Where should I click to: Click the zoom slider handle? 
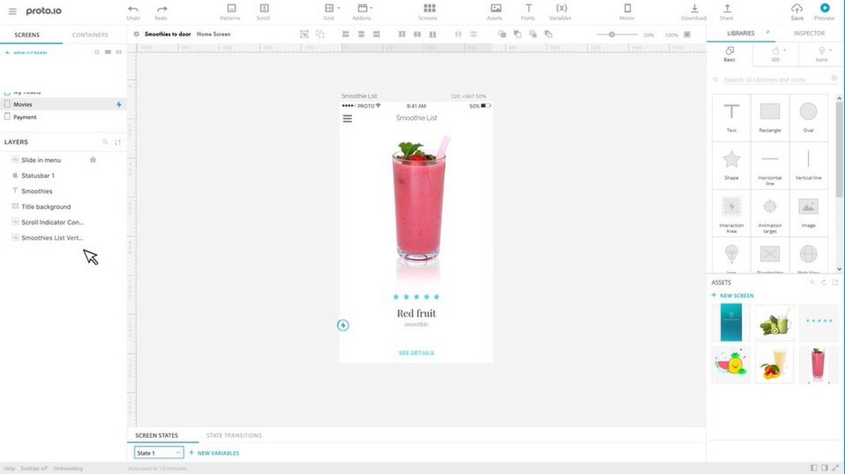point(611,35)
